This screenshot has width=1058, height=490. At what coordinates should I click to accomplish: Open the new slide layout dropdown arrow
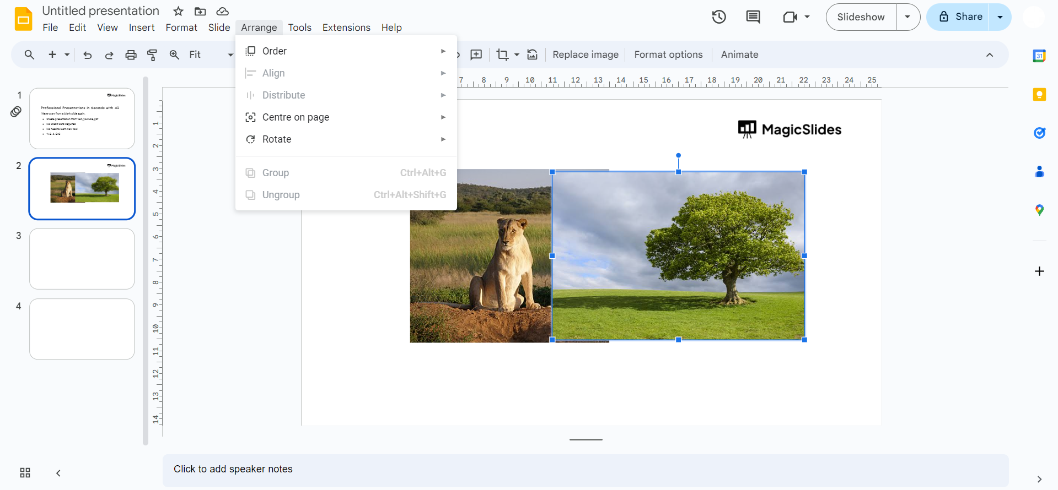pos(67,55)
